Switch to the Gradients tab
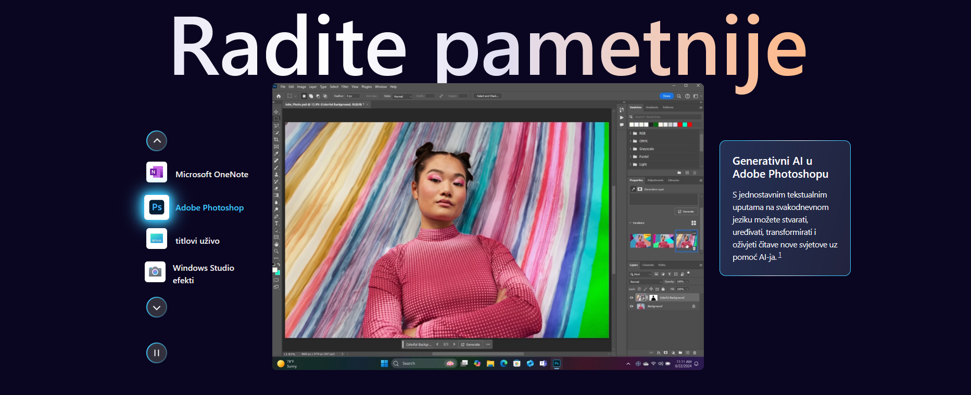The height and width of the screenshot is (395, 971). 652,107
